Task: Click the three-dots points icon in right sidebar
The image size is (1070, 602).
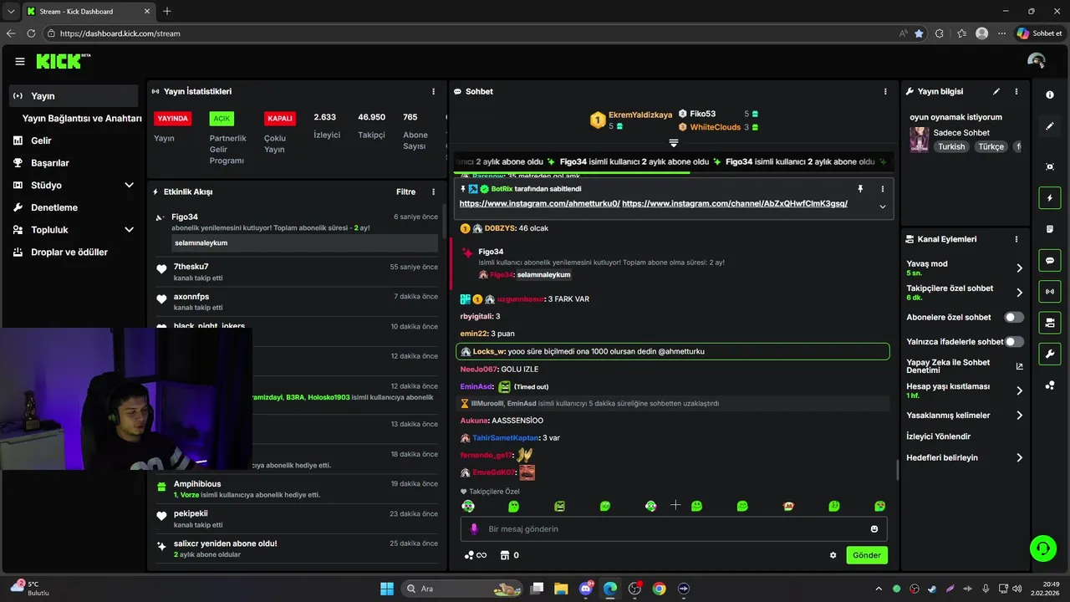Action: point(1050,385)
